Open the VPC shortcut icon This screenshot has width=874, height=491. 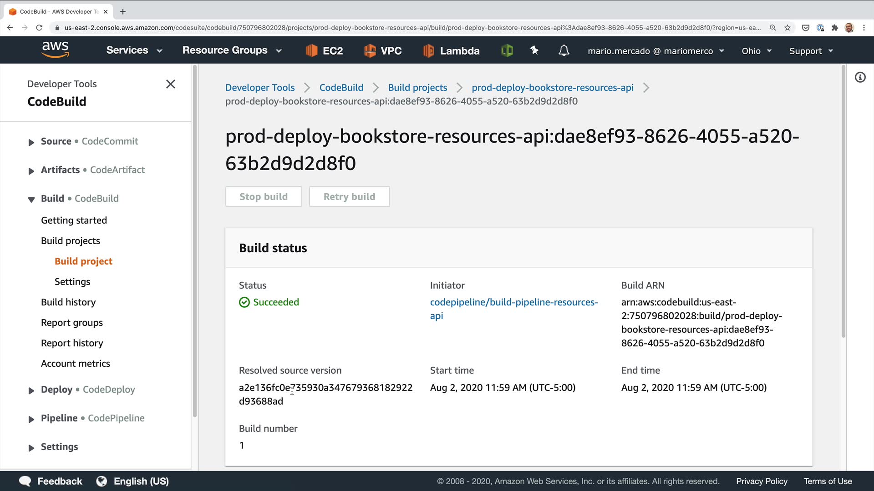(x=370, y=50)
